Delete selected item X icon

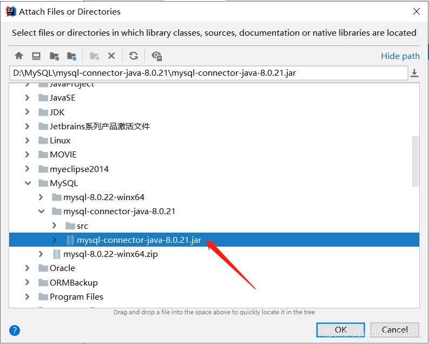(111, 56)
